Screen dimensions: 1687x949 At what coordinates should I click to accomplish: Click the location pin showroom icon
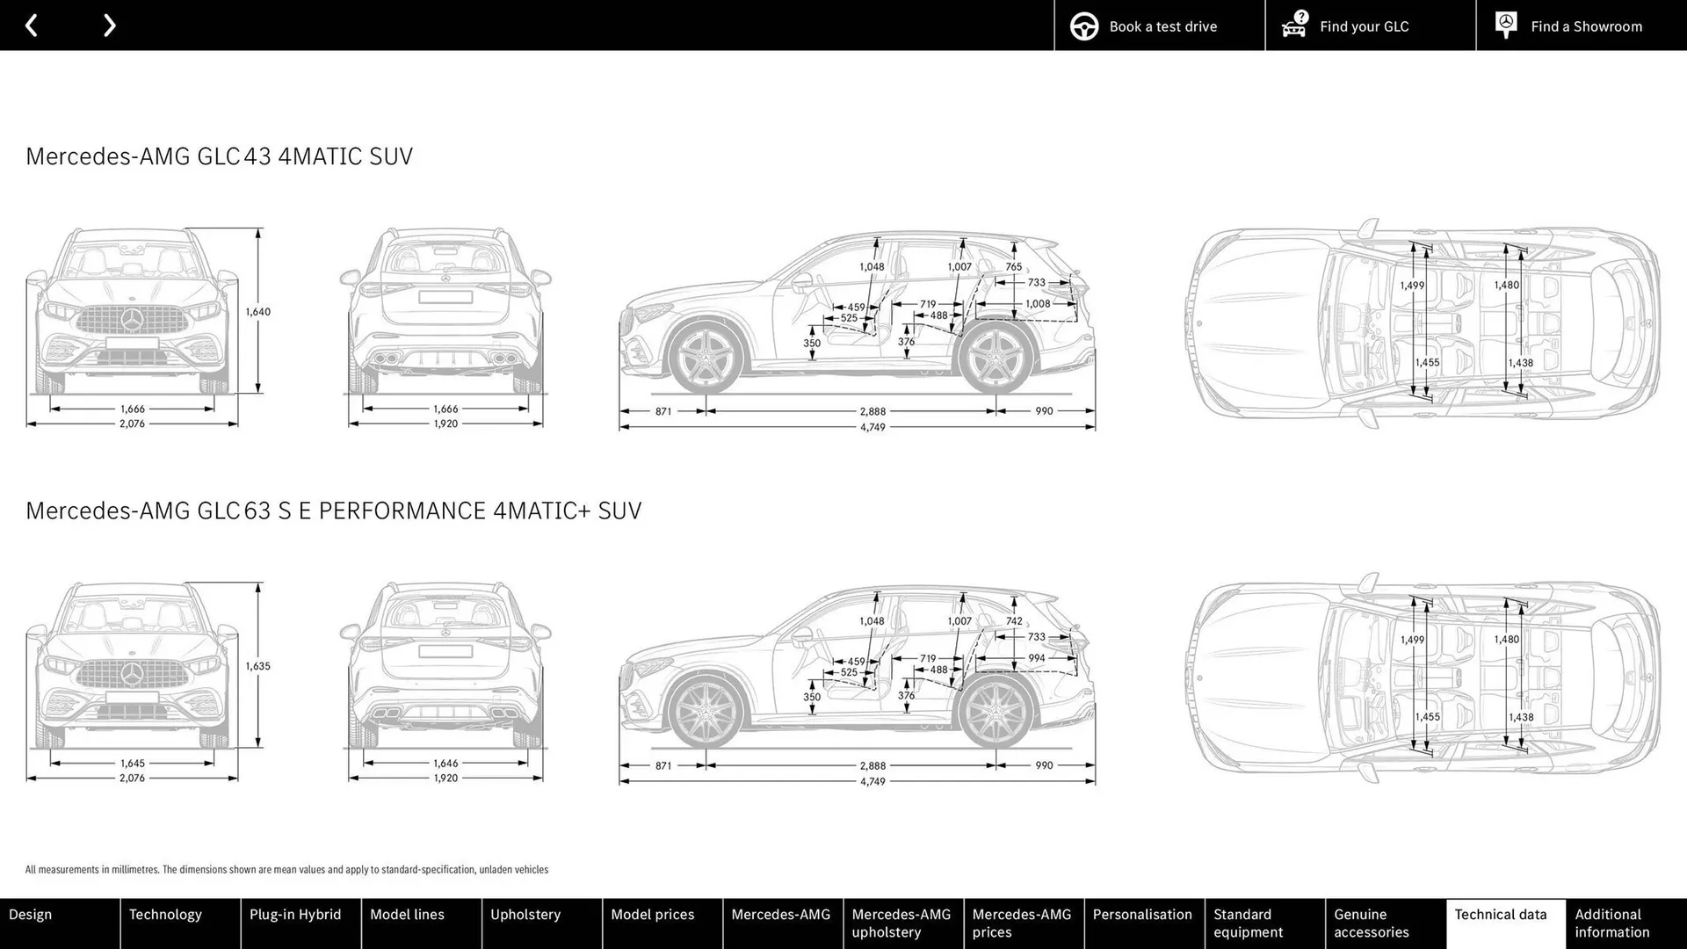click(1505, 25)
